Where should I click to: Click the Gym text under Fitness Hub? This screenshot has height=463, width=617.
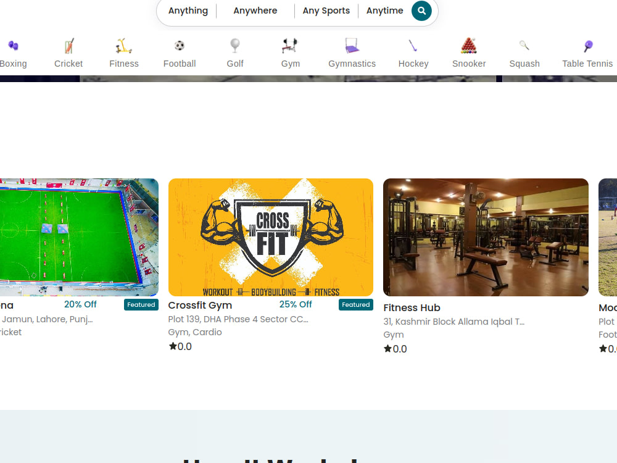[394, 335]
